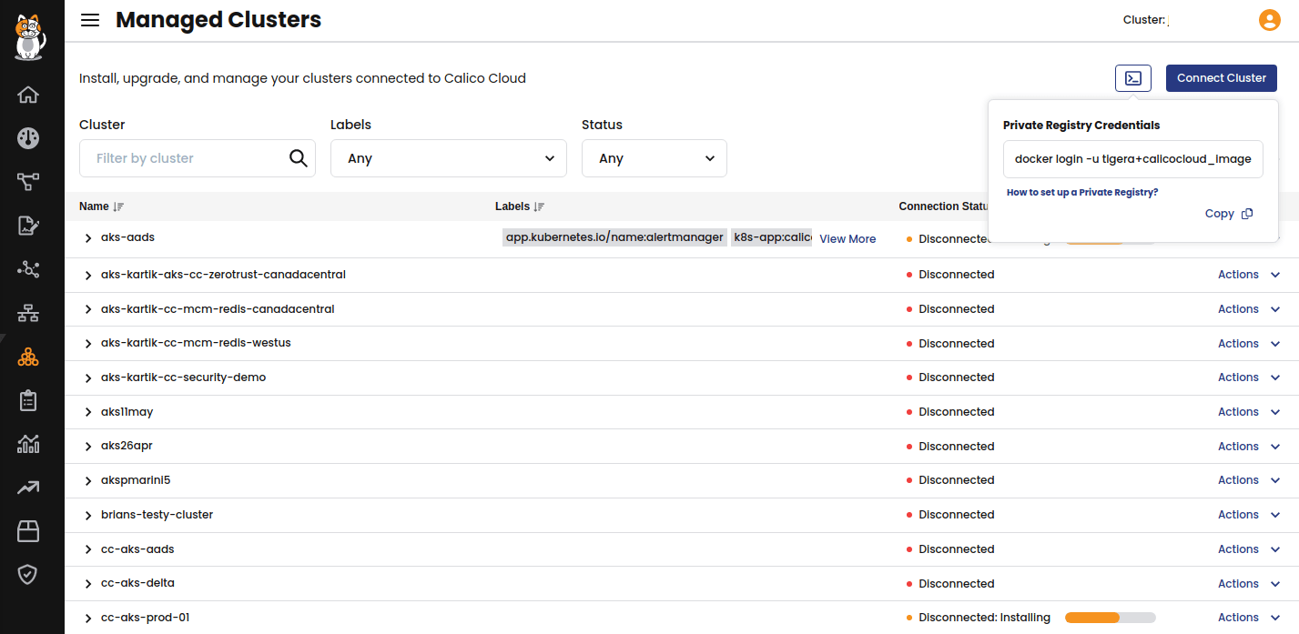
Task: Select the Managed Clusters icon in the sidebar
Action: pyautogui.click(x=28, y=357)
